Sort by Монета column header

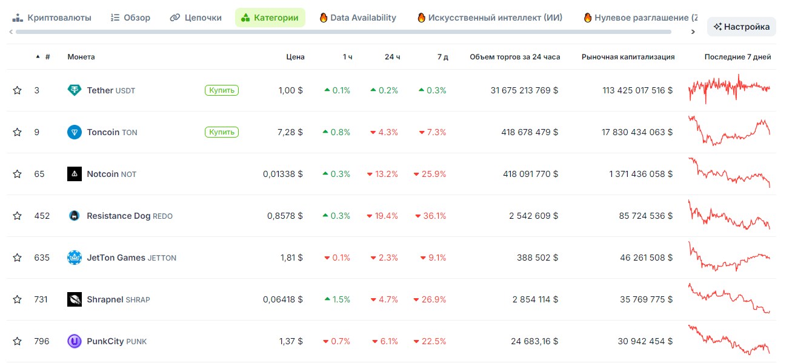tap(81, 57)
